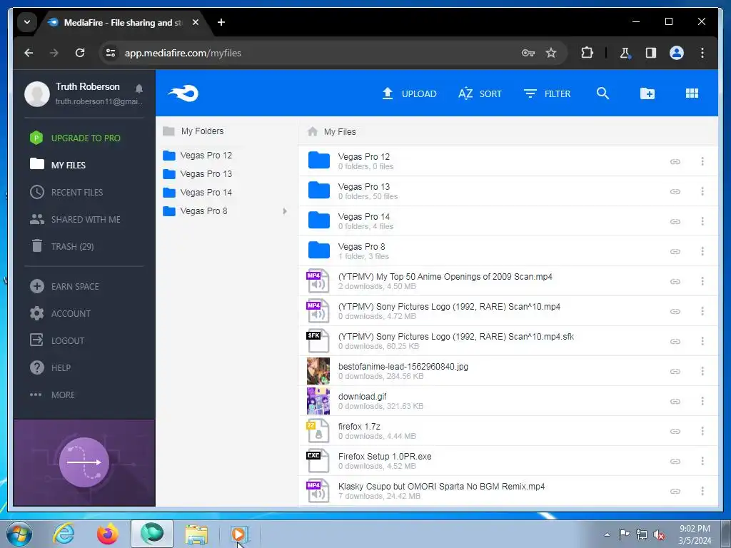Open Internet Explorer from the taskbar
731x548 pixels.
point(64,534)
